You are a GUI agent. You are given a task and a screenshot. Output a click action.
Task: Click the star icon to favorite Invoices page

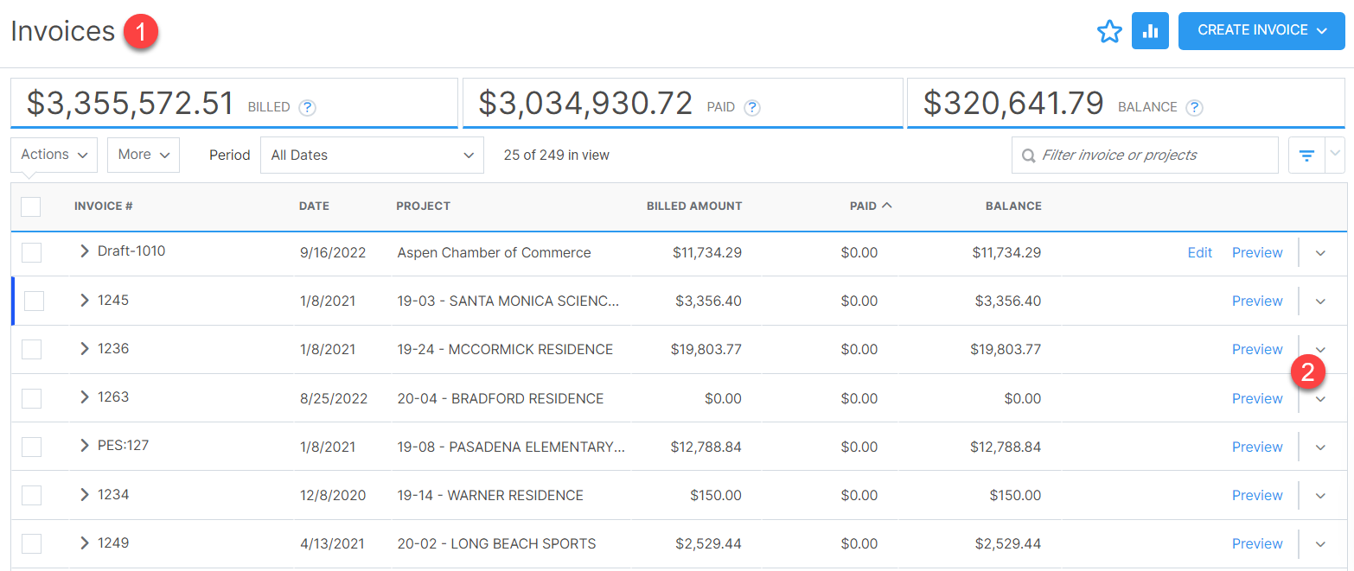coord(1109,30)
